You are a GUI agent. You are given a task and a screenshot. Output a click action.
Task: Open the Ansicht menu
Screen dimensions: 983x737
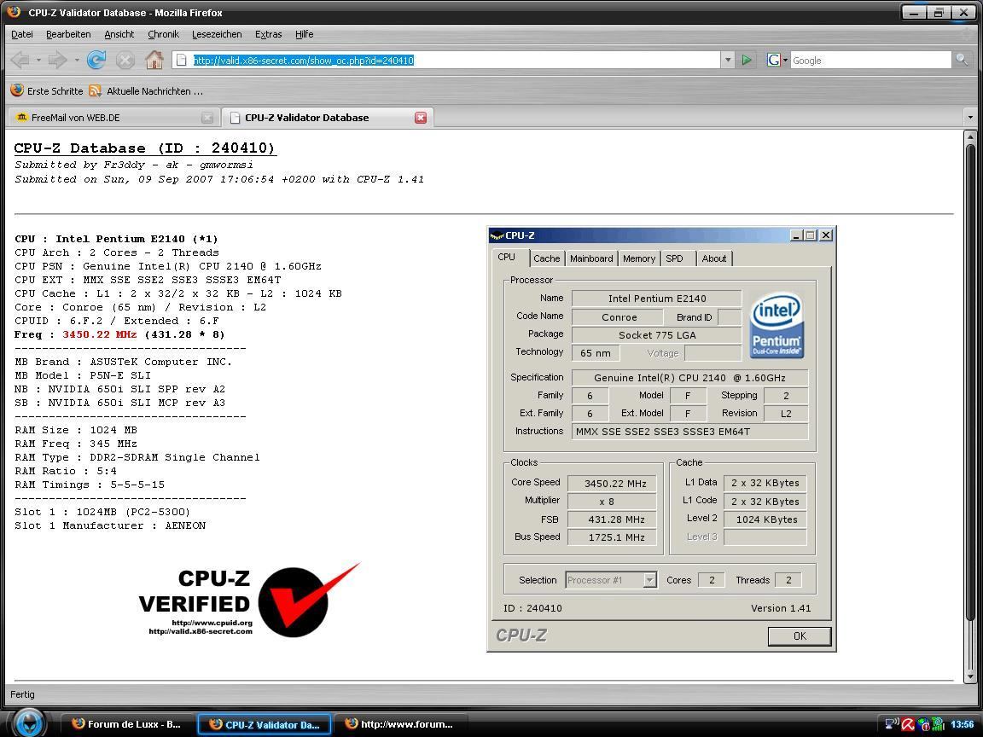[119, 34]
